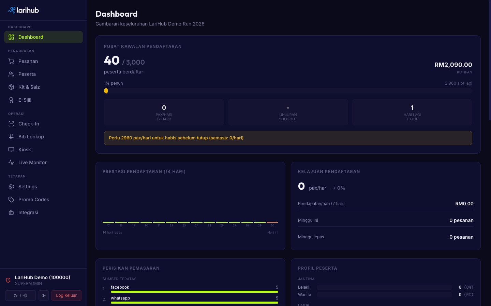Click the trend arrow beside 0%

coord(334,188)
